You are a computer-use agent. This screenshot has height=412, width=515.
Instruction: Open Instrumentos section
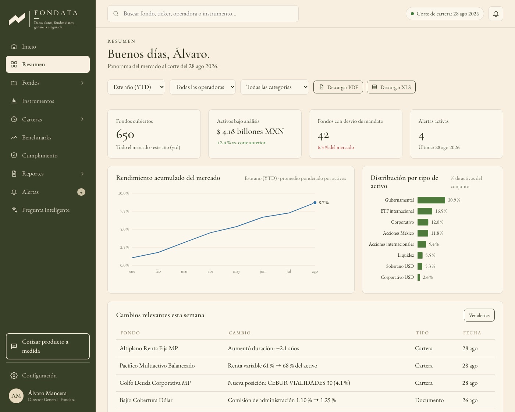click(48, 101)
